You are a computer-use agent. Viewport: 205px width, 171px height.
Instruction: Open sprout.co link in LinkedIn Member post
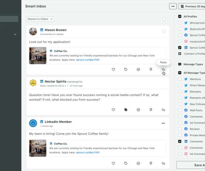click(x=88, y=152)
